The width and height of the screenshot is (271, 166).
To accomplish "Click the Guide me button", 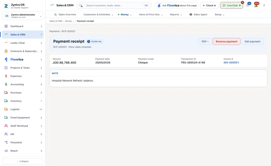I will click(x=95, y=41).
